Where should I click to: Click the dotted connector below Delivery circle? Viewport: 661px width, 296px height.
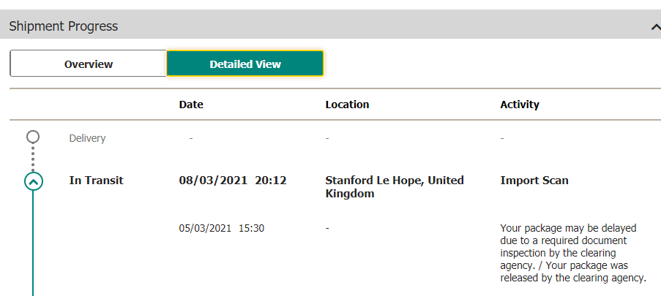tap(33, 158)
